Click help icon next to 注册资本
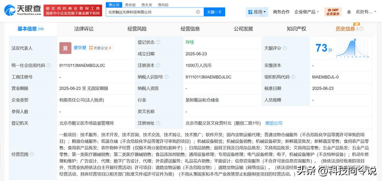Viewport: 382px width, 181px height. [x=158, y=65]
